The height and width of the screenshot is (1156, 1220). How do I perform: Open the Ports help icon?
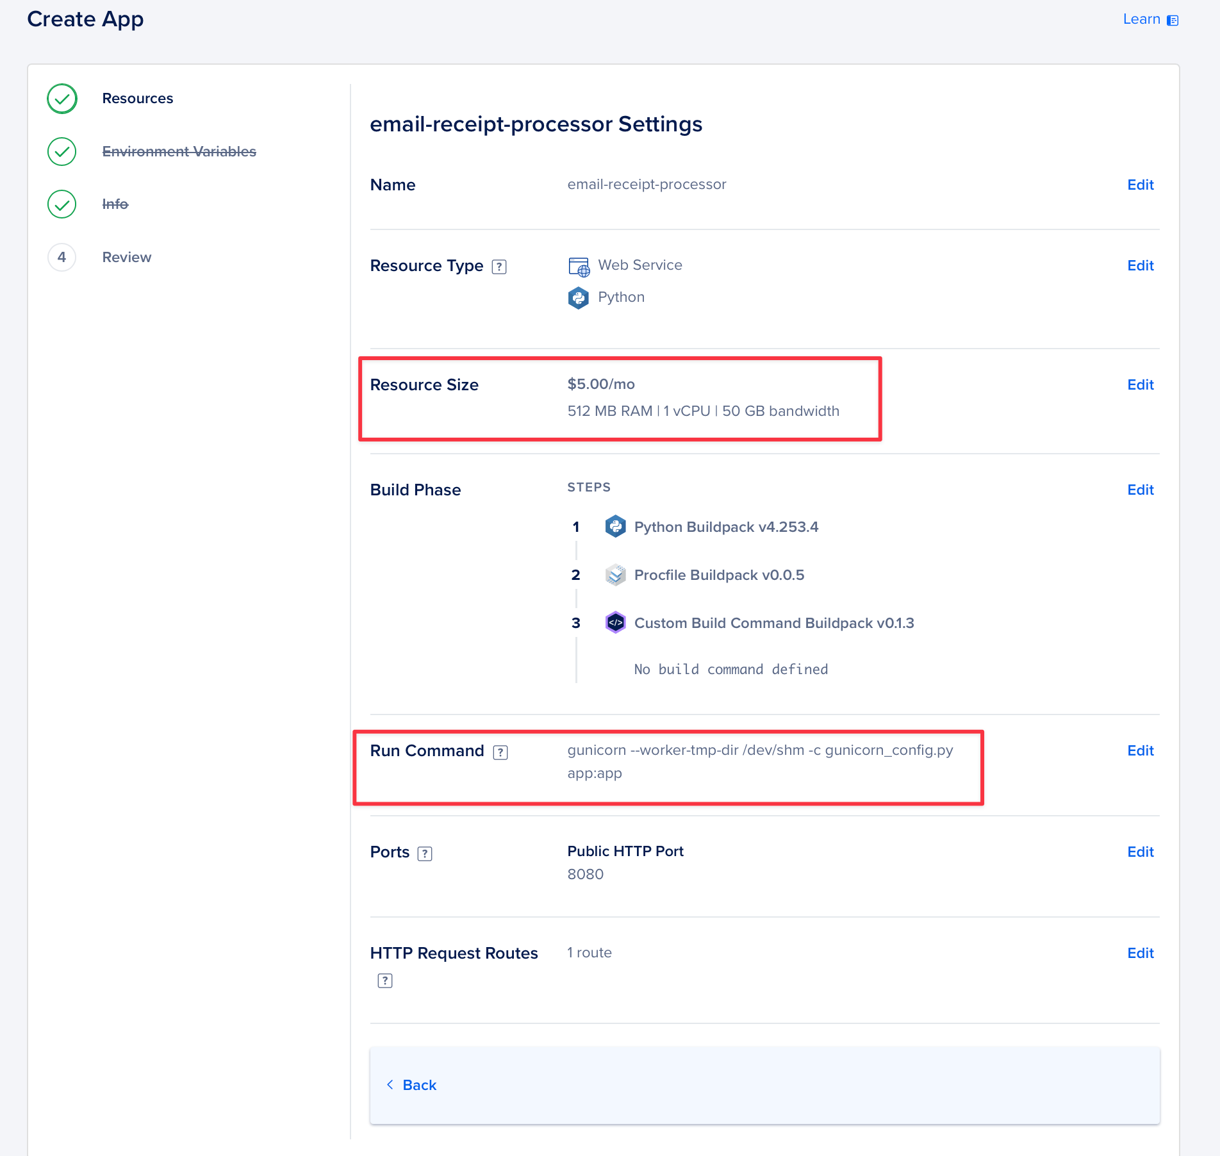(425, 854)
